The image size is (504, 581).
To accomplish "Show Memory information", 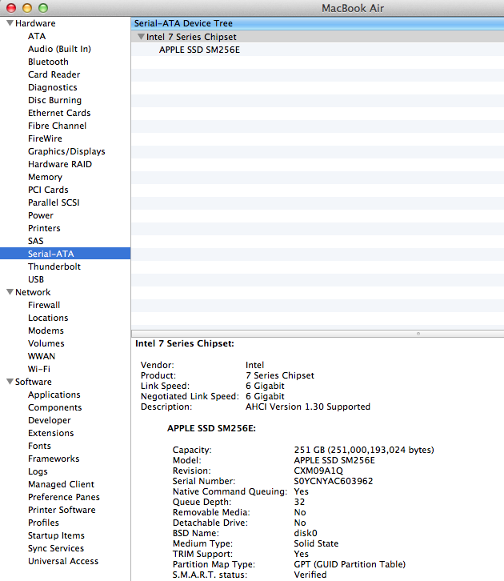I will [45, 177].
